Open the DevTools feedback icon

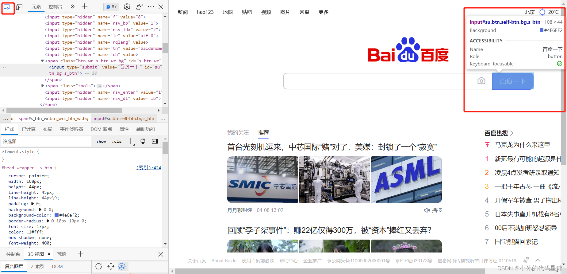(x=139, y=7)
